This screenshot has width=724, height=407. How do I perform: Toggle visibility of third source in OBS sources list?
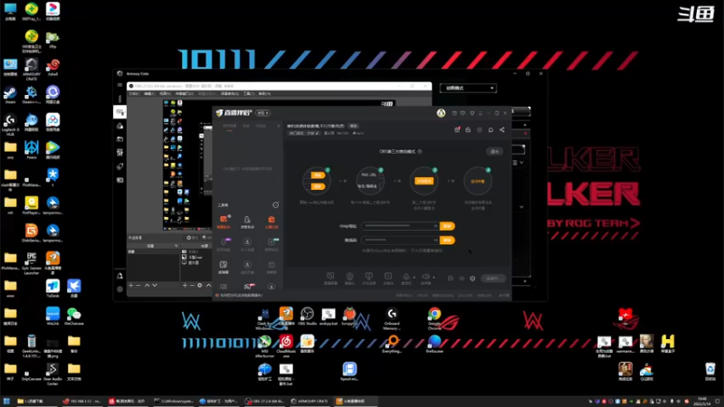point(185,262)
